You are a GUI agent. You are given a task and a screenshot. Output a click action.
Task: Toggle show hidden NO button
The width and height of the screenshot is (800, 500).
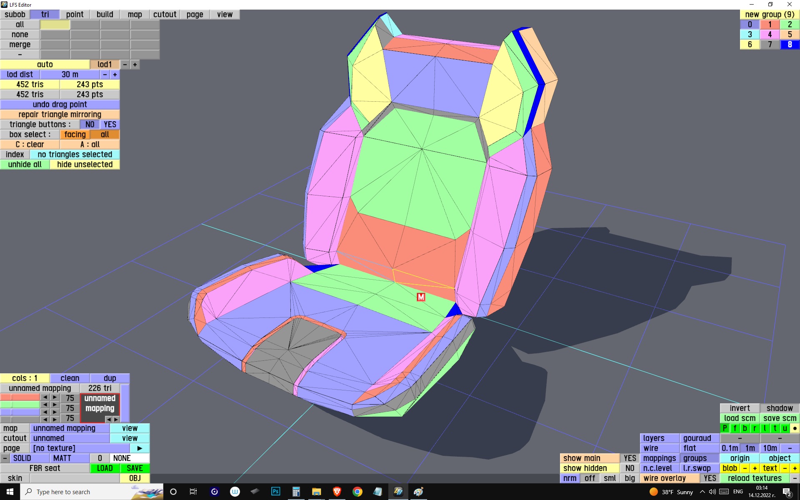[x=630, y=468]
